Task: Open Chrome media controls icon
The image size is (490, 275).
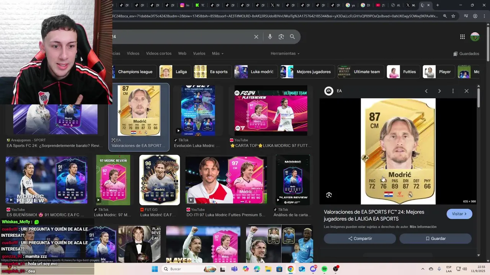Action: [x=466, y=16]
